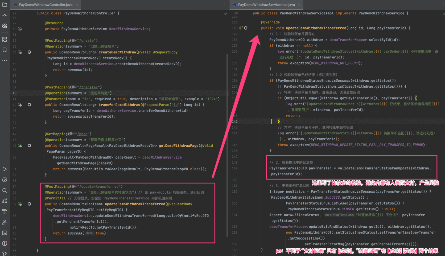445x256 pixels.
Task: Toggle the round gutter marker on line 57
Action: 29,204
